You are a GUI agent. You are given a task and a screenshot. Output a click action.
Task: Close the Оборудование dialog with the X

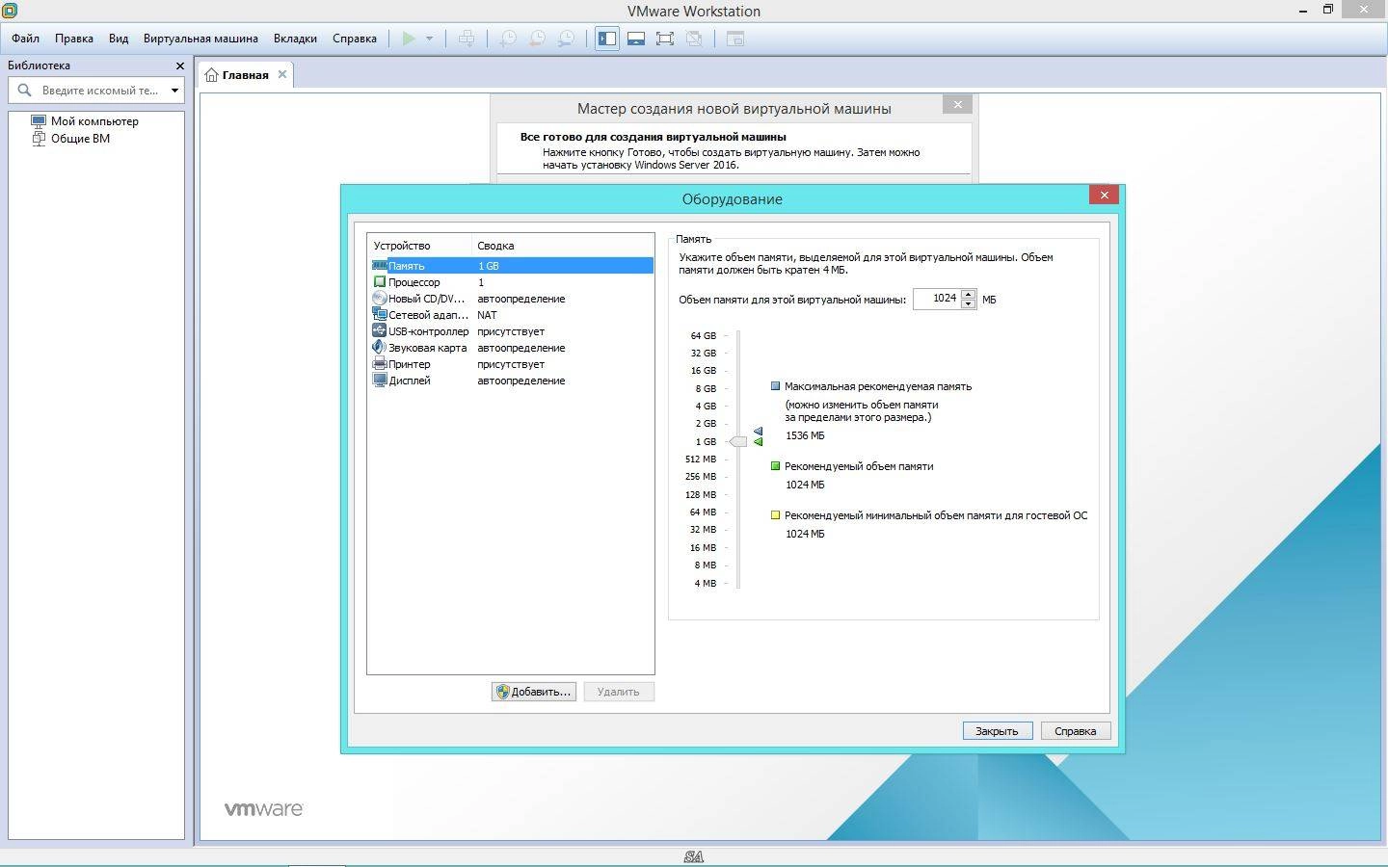pos(1104,195)
